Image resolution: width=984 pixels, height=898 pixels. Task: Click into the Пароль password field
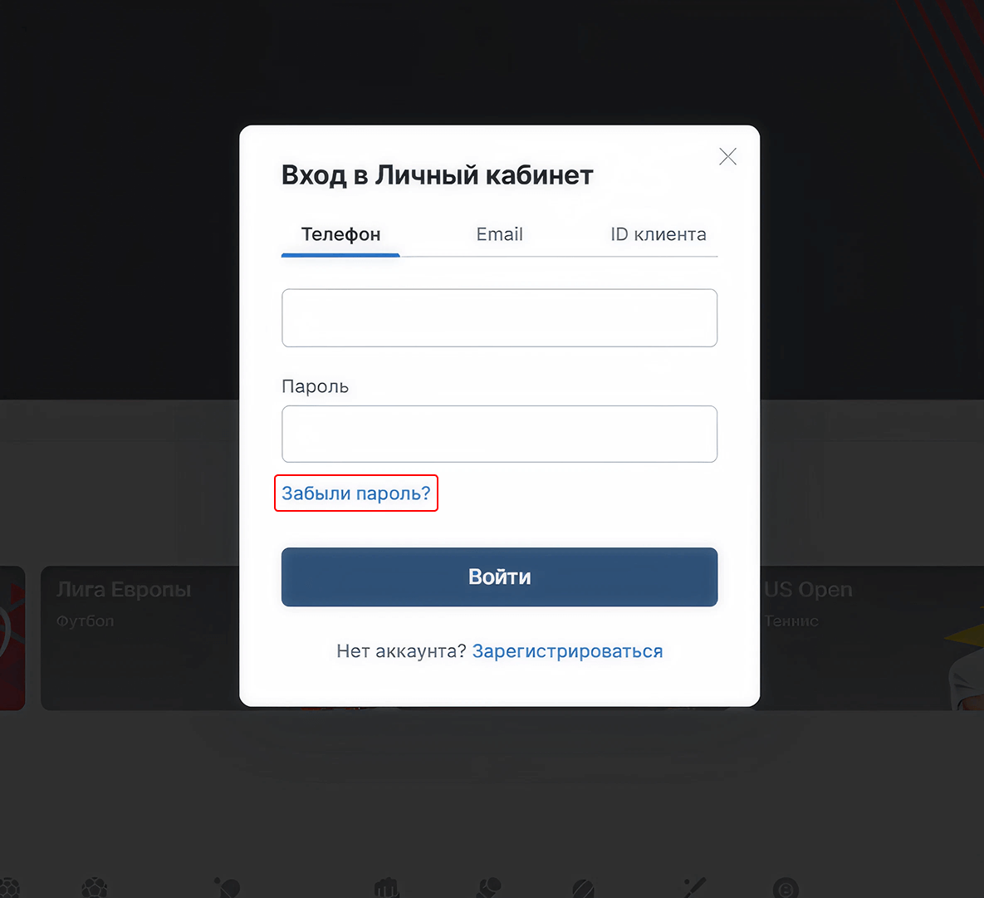click(x=500, y=434)
